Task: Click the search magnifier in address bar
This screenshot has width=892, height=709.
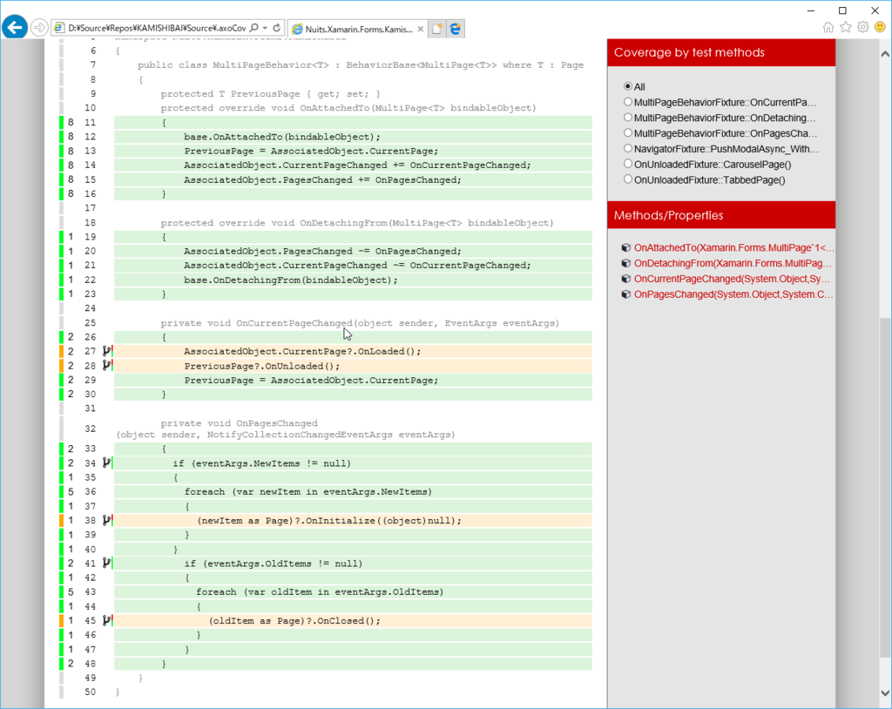Action: (254, 28)
